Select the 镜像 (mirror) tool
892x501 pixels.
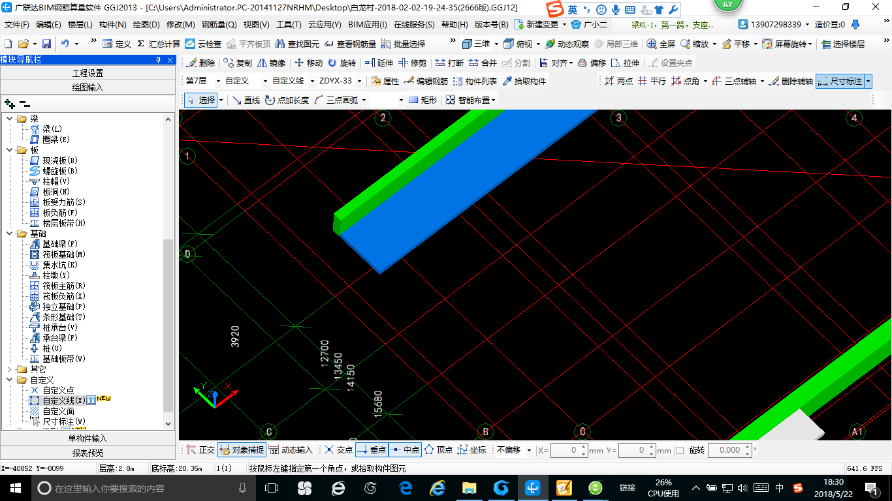pyautogui.click(x=271, y=63)
